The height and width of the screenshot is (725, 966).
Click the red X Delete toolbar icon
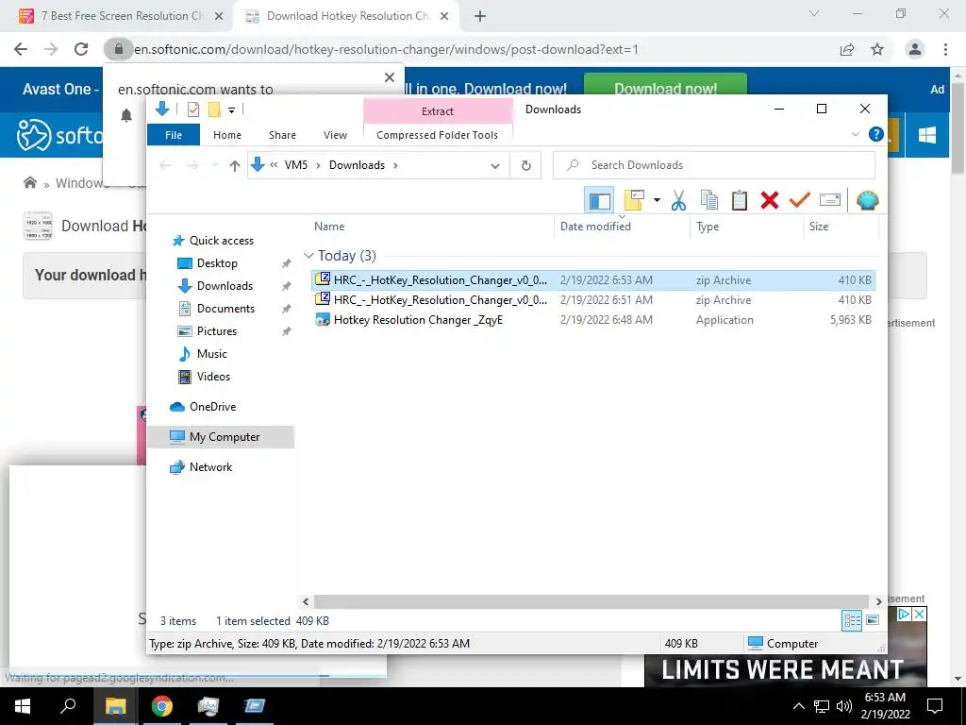[770, 200]
